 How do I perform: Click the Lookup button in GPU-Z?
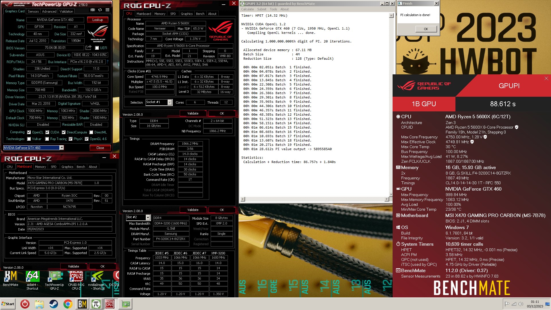pyautogui.click(x=98, y=20)
